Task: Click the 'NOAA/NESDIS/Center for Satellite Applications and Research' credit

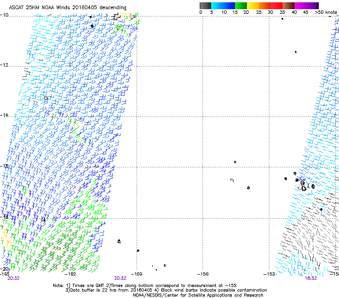Action: click(198, 295)
